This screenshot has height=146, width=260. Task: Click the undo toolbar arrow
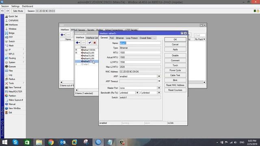(x=2, y=11)
